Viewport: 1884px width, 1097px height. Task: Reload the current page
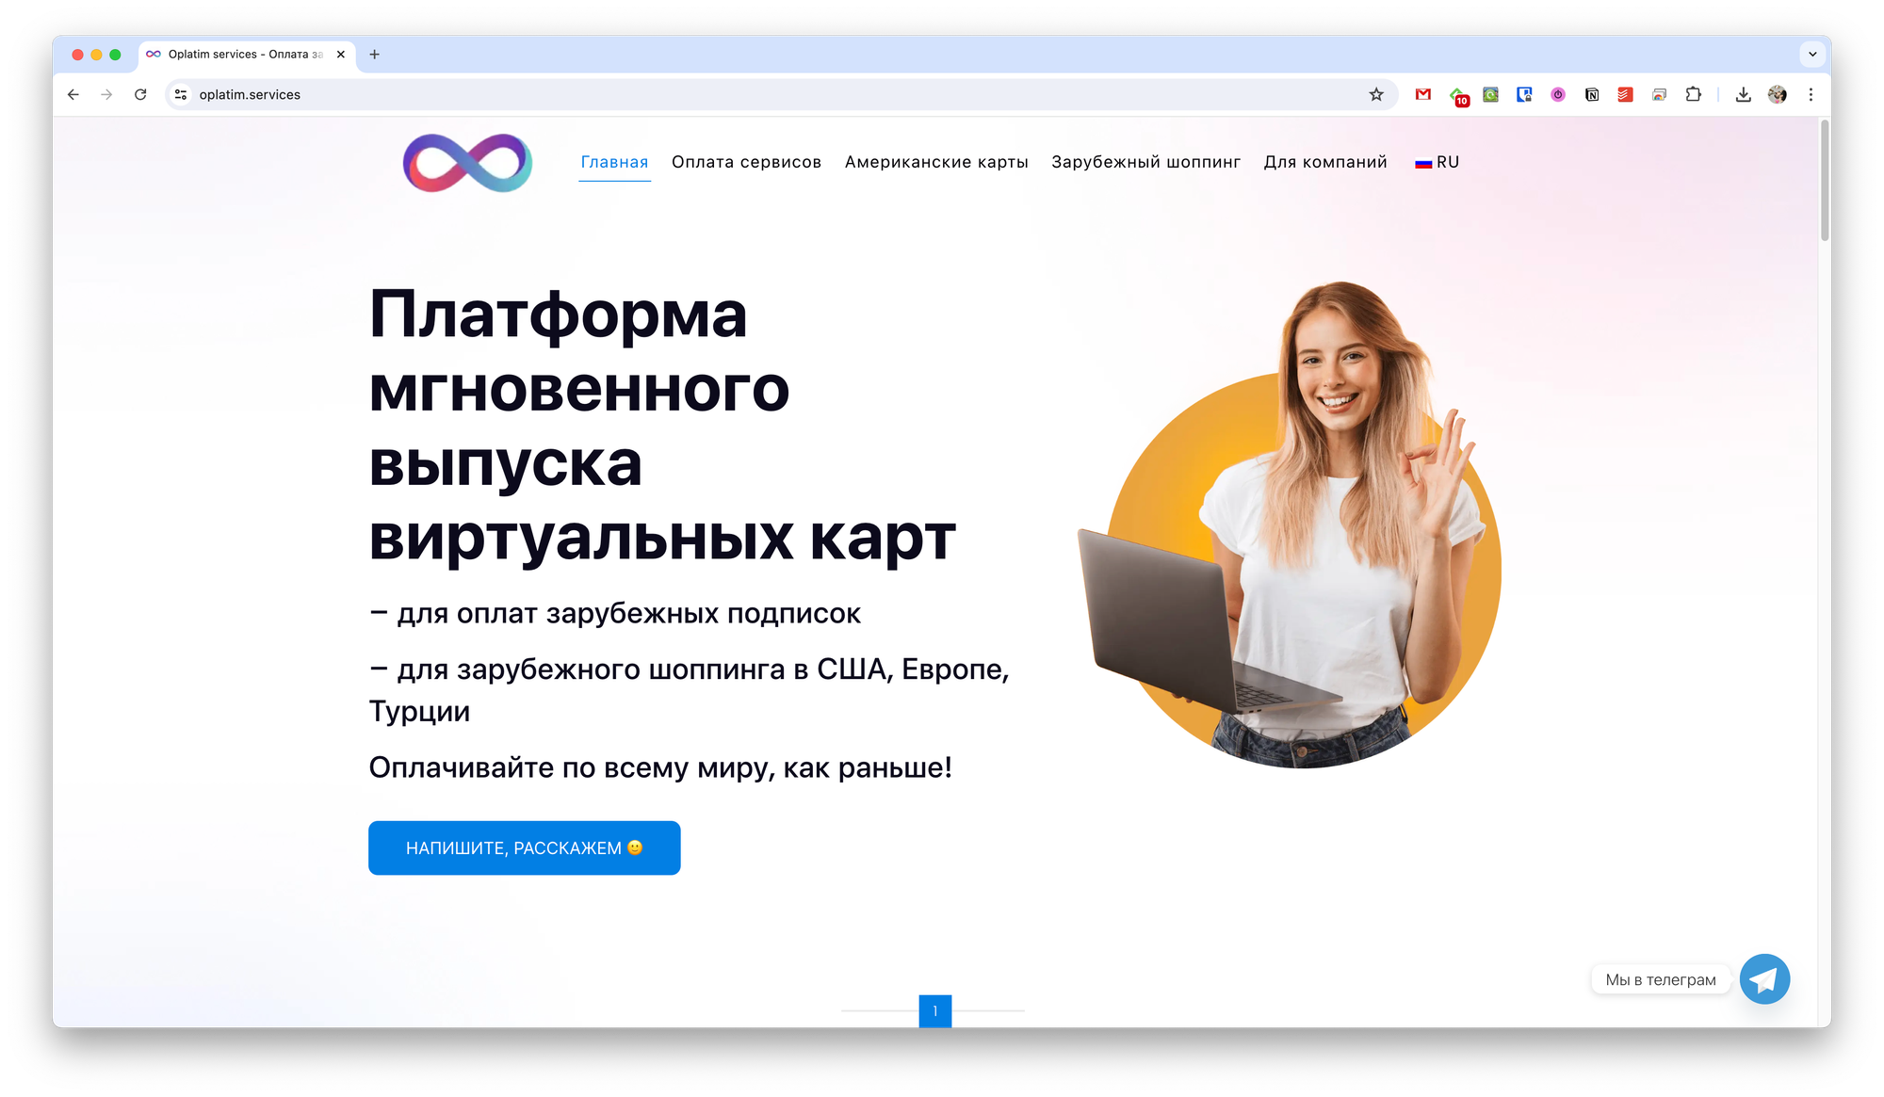tap(140, 94)
